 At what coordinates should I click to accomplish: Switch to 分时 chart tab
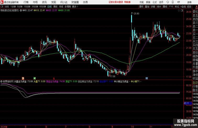(x=7, y=7)
